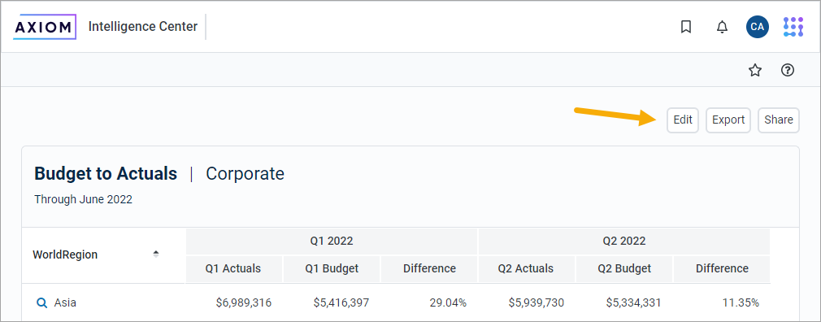Screen dimensions: 821x322
Task: Mark report as favorite with star
Action: 755,70
